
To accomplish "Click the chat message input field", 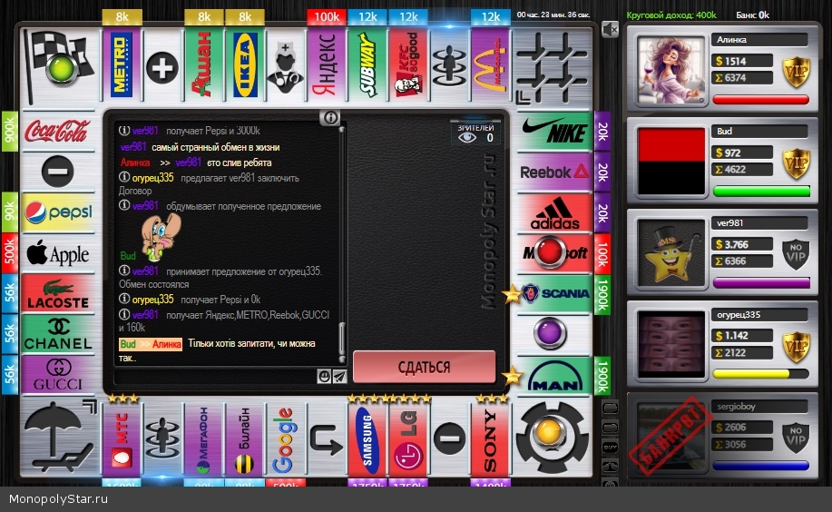I will point(215,376).
